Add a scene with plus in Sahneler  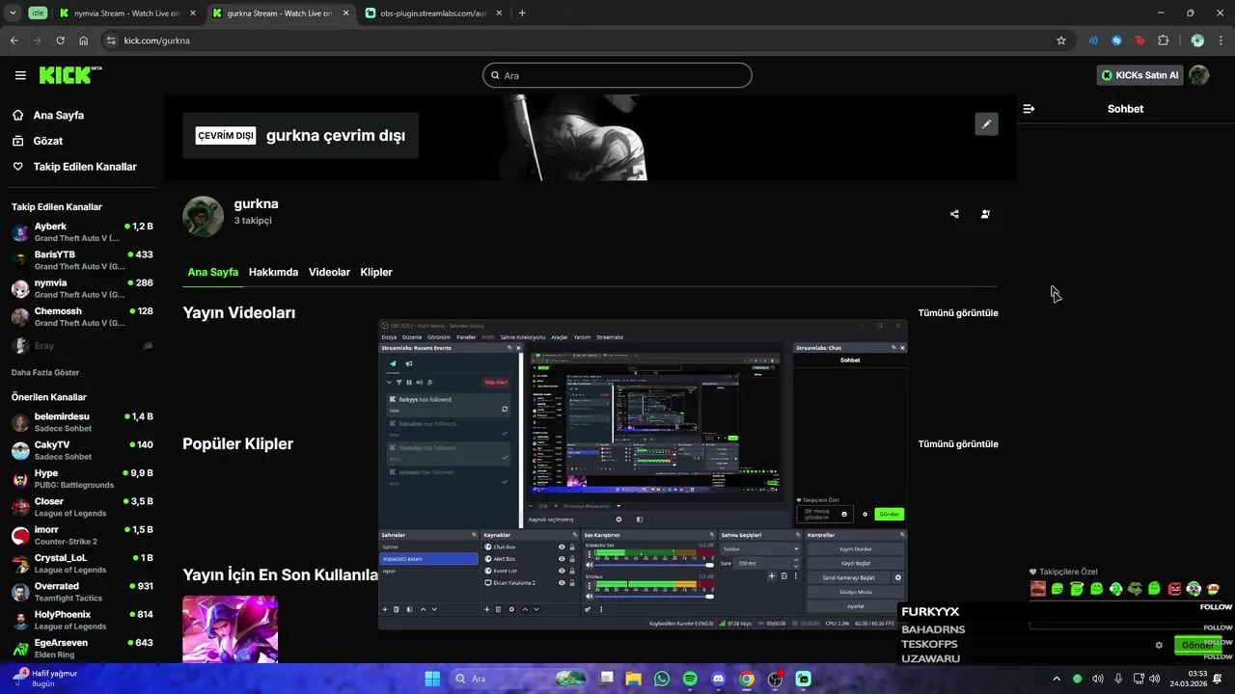pos(385,609)
